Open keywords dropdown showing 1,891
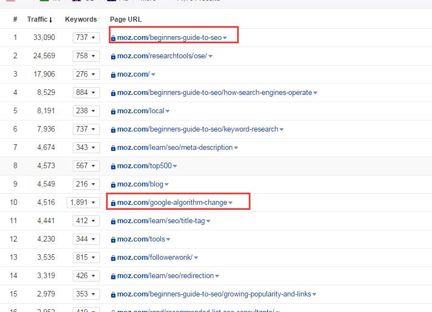432x312 pixels. 83,203
